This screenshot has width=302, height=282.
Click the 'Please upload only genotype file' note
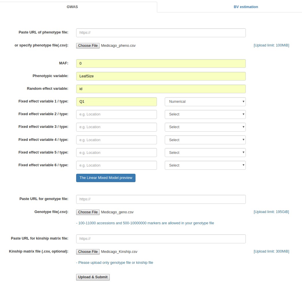pyautogui.click(x=115, y=263)
